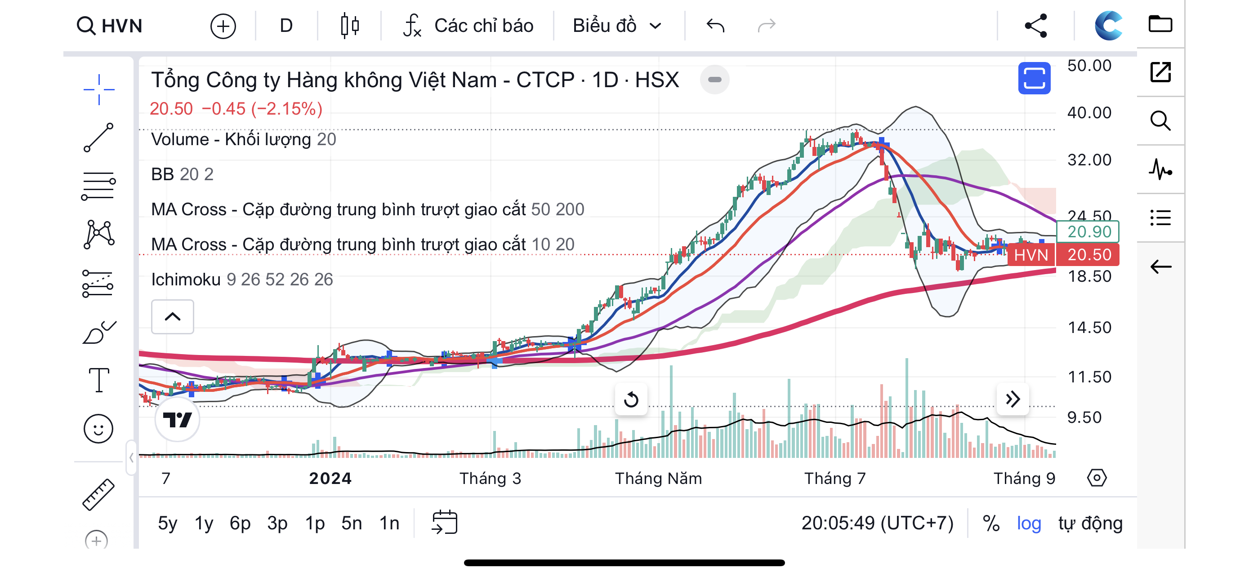Reset chart view with circular arrow

(631, 399)
